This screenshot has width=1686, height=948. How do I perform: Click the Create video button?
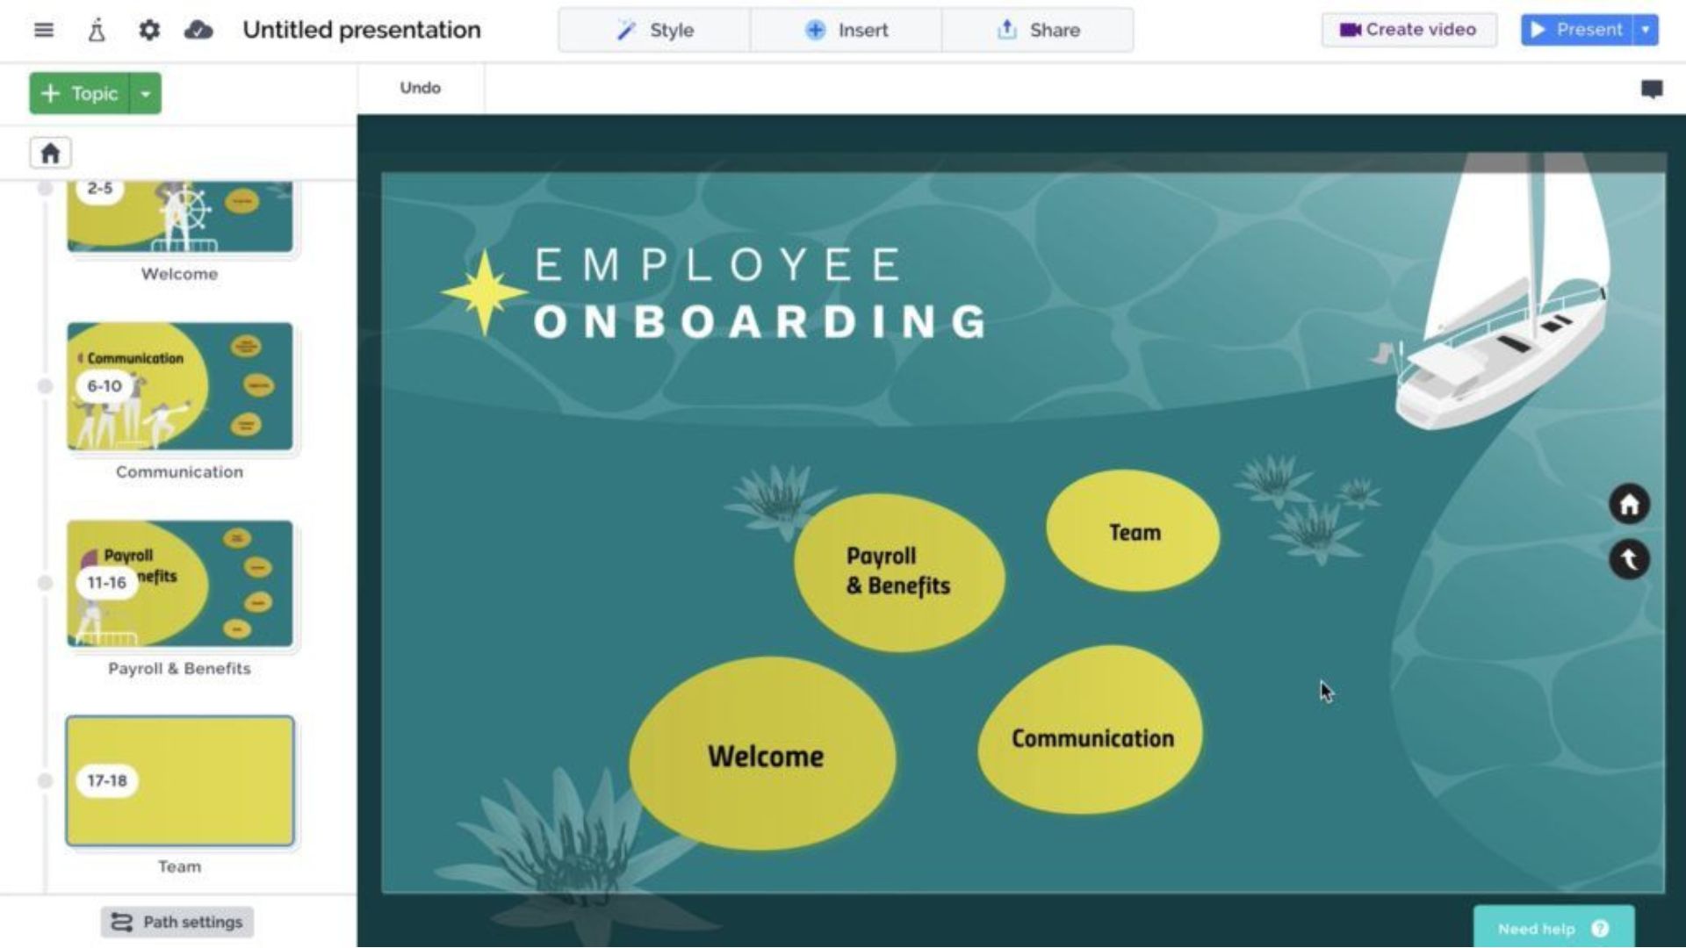[x=1409, y=30]
